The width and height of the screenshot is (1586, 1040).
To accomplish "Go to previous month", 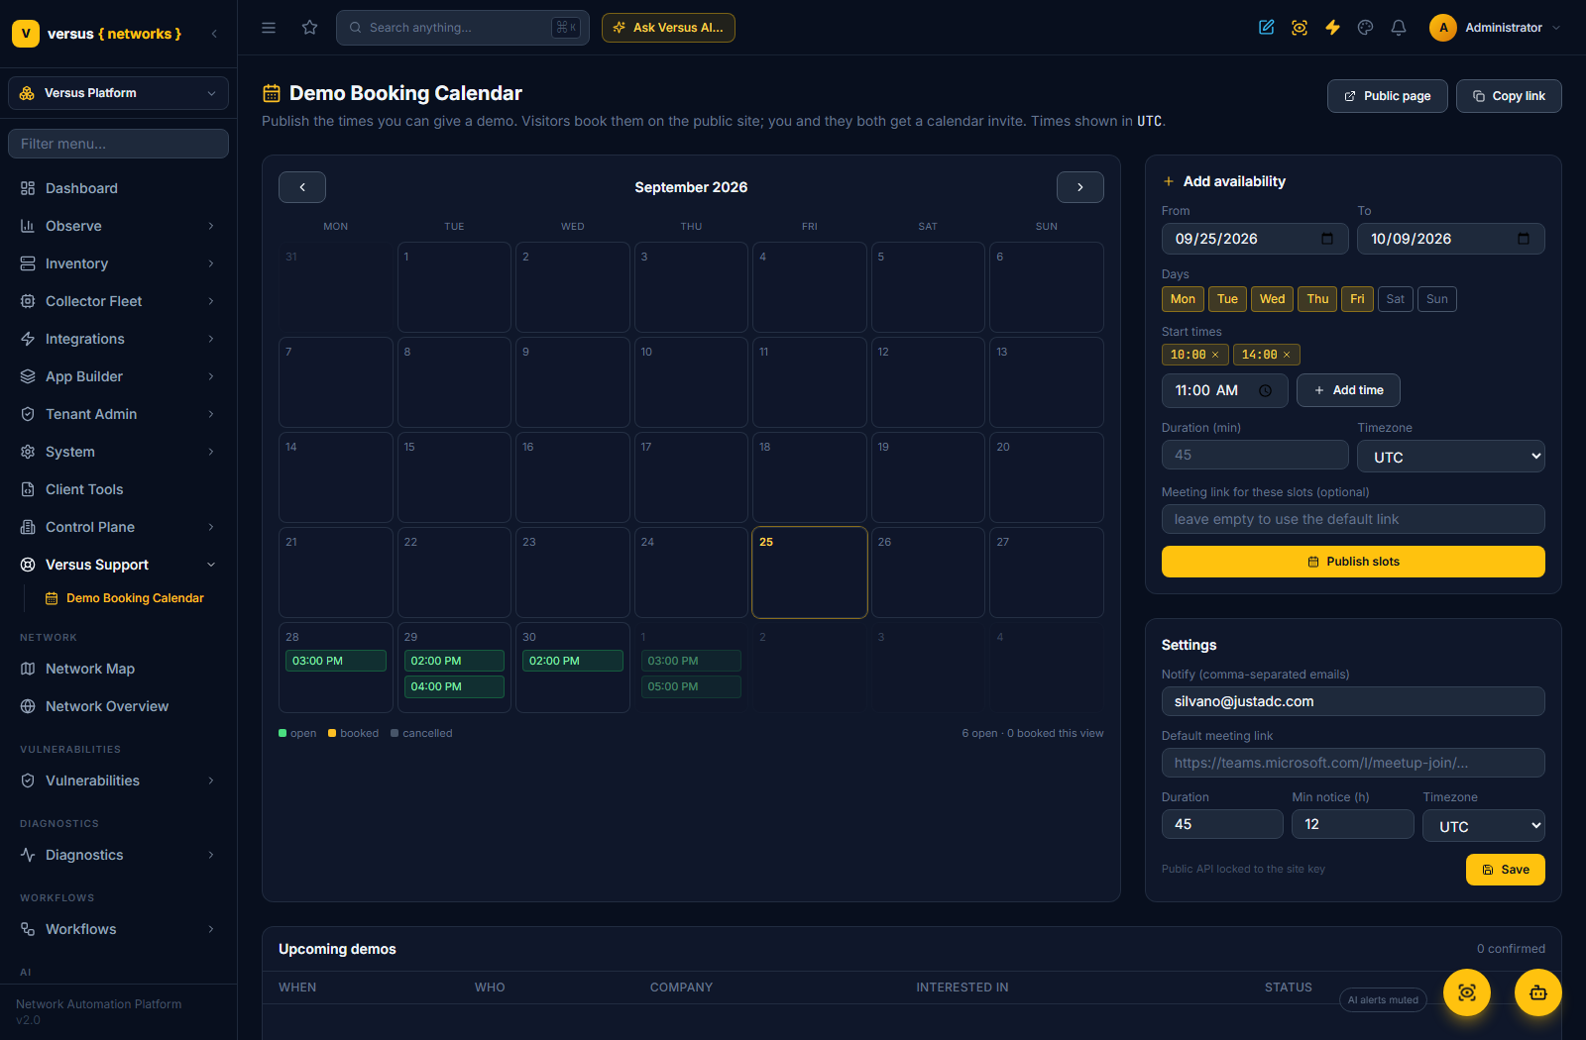I will click(x=302, y=187).
